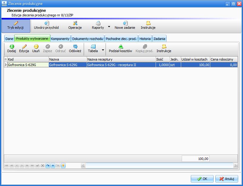The width and height of the screenshot is (243, 186).
Task: Remove the product using Usuń
Action: pos(36,49)
